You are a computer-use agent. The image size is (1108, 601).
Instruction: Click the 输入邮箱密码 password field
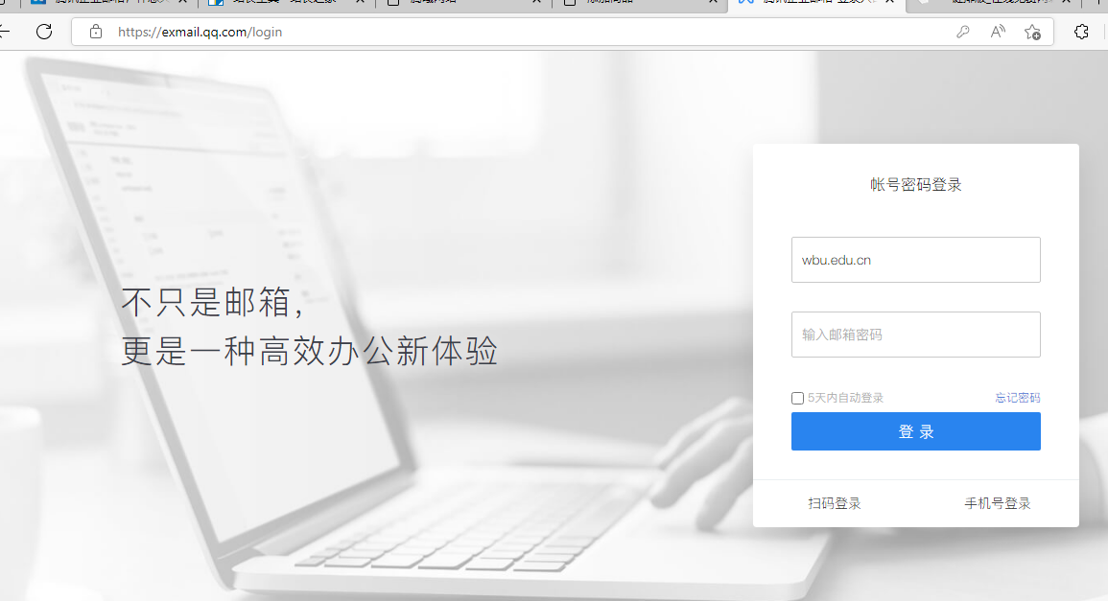point(915,334)
